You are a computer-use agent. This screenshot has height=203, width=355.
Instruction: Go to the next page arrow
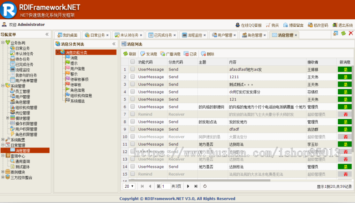[x=188, y=186]
